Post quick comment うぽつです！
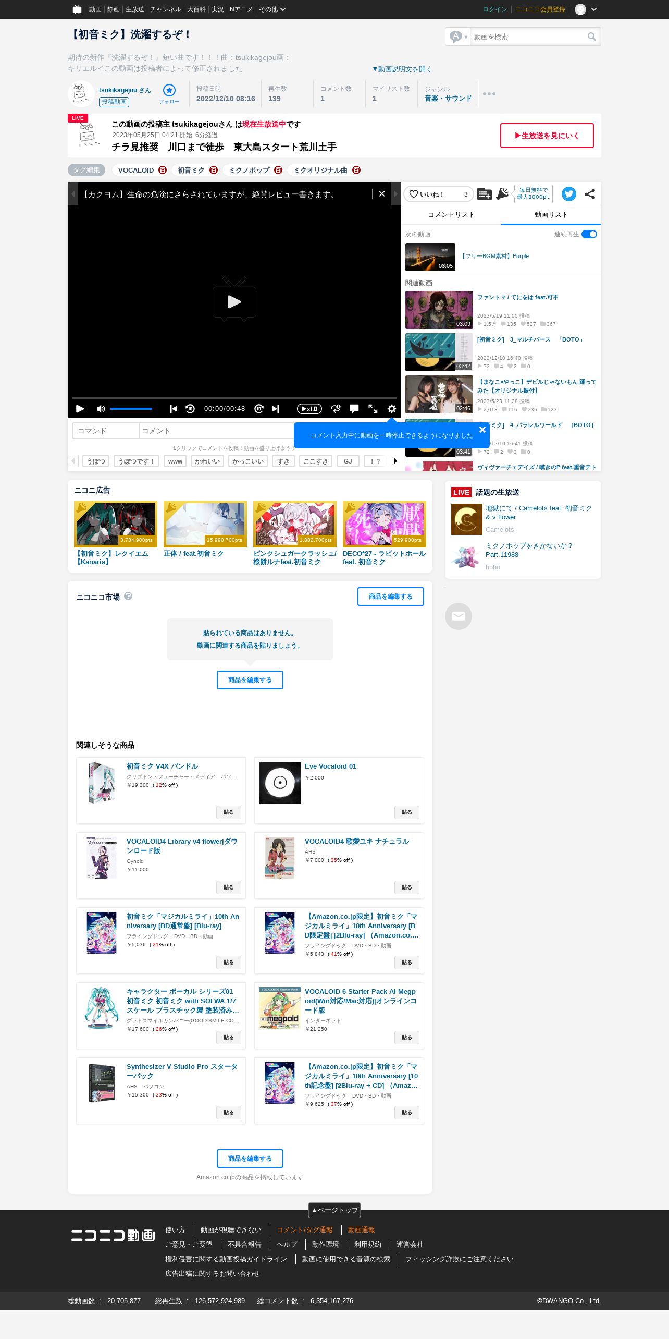Viewport: 669px width, 1339px height. pos(136,461)
